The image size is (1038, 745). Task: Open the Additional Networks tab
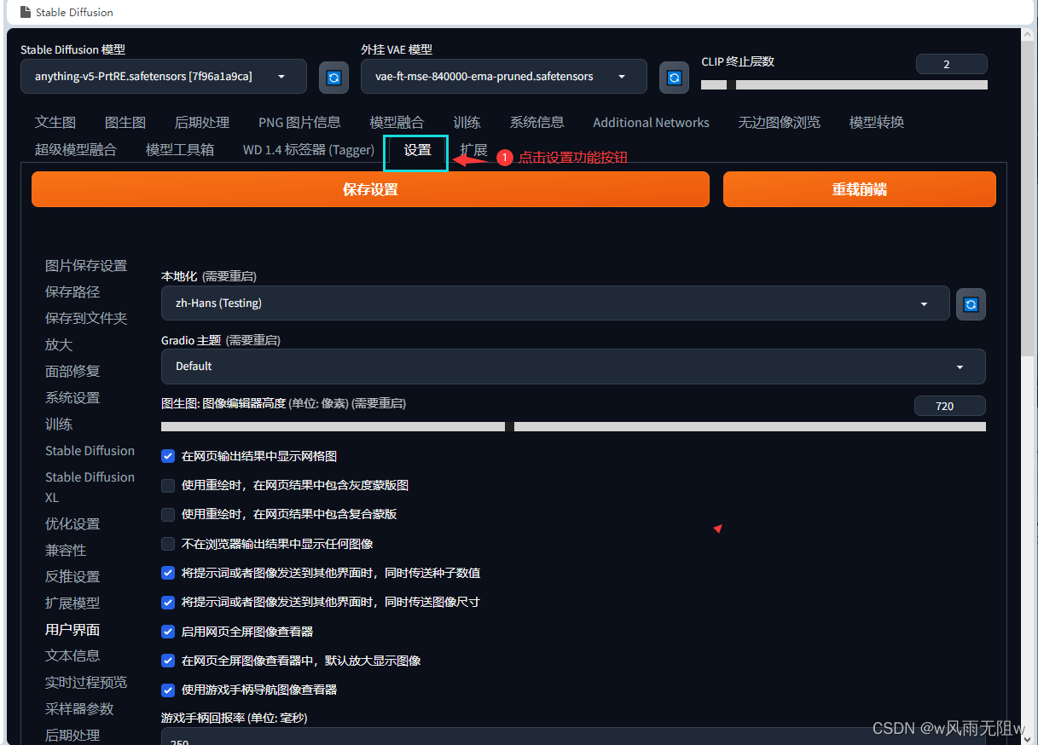coord(651,122)
